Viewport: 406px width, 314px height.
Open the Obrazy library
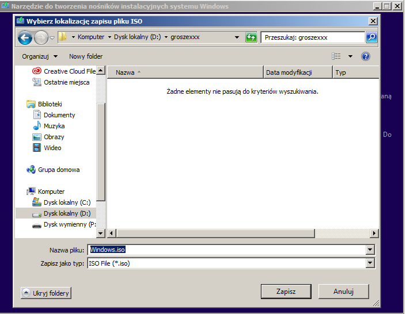coord(49,137)
